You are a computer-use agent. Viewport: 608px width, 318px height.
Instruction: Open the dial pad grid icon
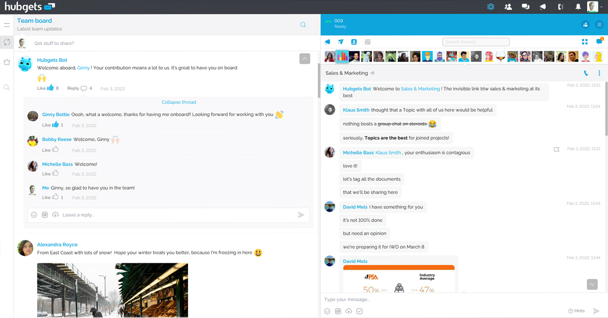599,24
